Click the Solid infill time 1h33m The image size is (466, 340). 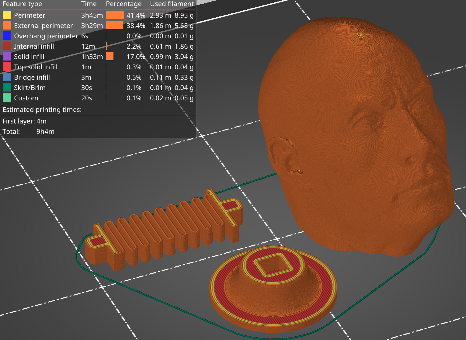click(x=92, y=57)
